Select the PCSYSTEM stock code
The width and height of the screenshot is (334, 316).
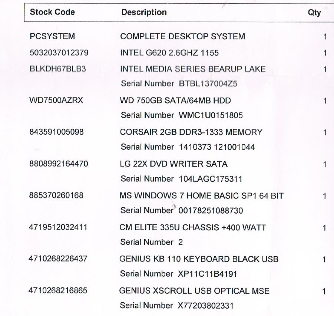(52, 36)
